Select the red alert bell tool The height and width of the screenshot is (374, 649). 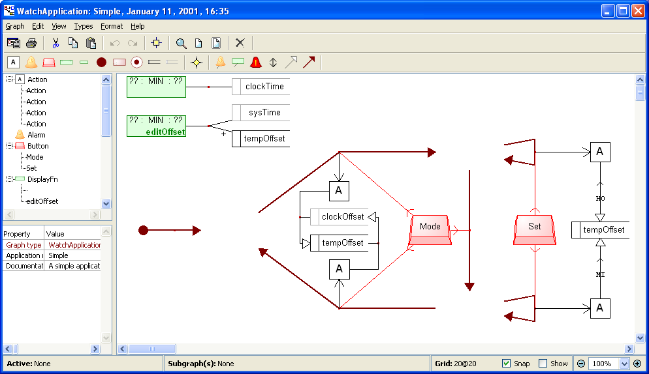(x=255, y=63)
